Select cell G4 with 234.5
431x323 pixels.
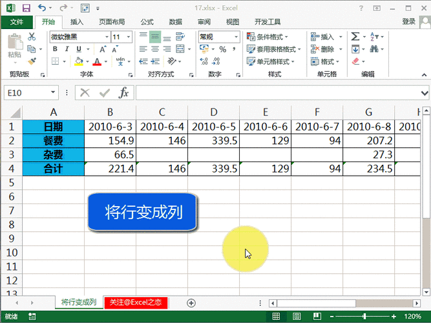click(368, 169)
